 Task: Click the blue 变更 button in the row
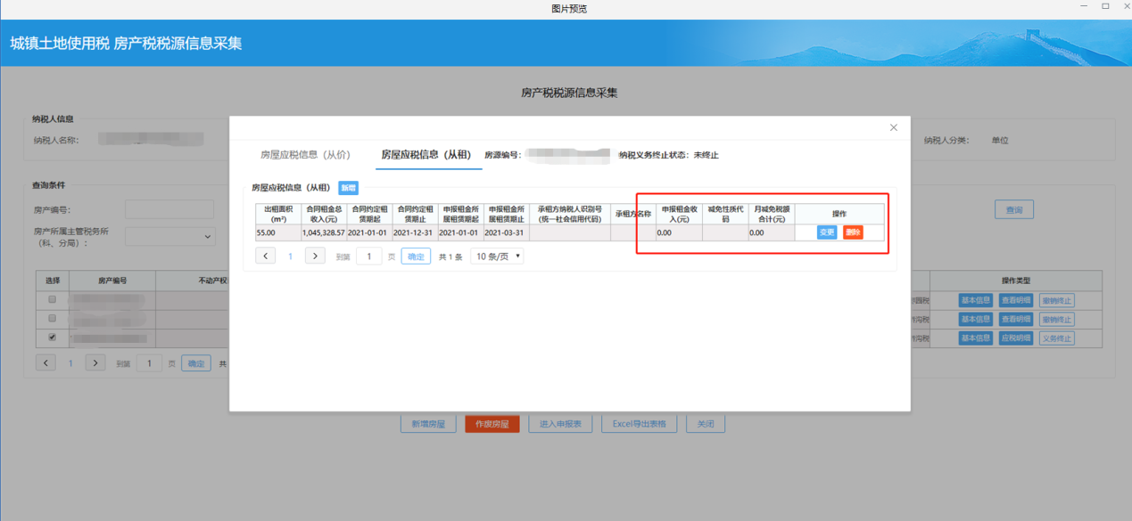pyautogui.click(x=827, y=232)
